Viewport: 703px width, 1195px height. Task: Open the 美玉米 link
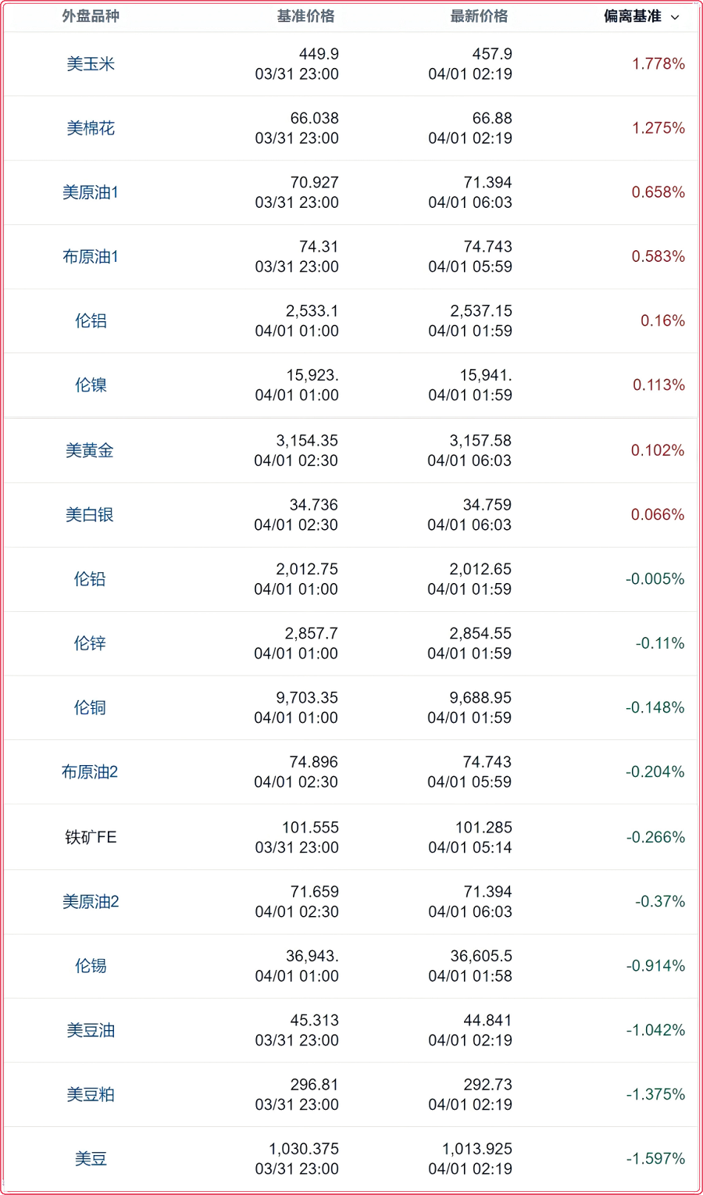coord(91,64)
